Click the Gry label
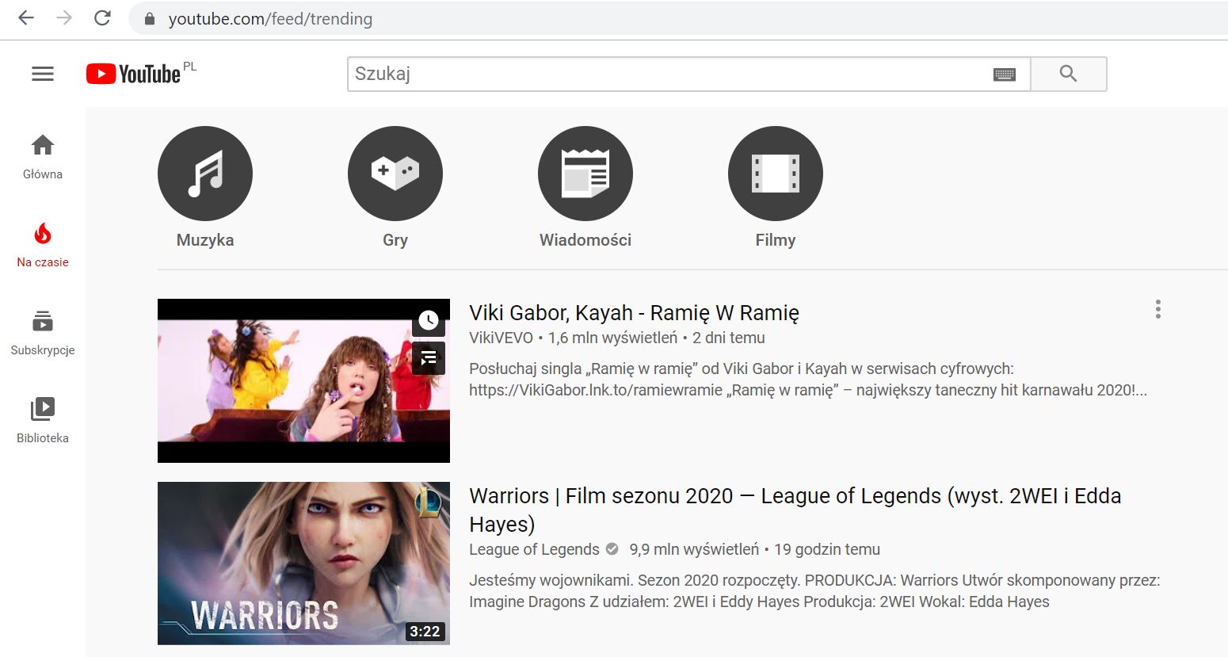Image resolution: width=1228 pixels, height=657 pixels. (395, 240)
